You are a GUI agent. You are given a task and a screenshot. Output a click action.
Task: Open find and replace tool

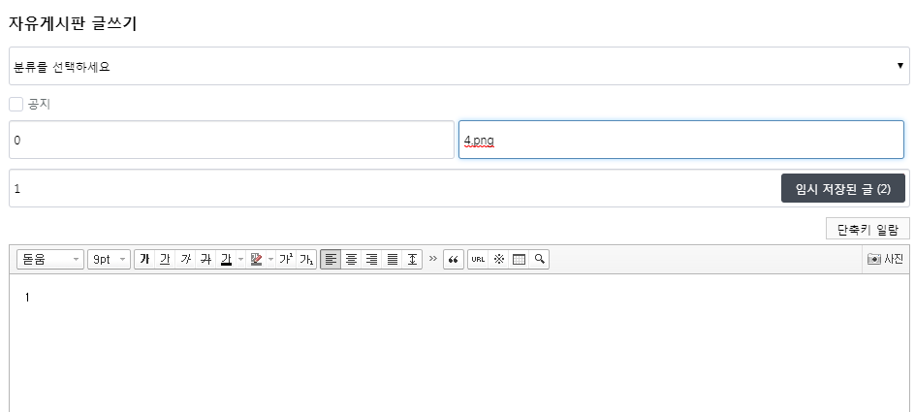(539, 259)
